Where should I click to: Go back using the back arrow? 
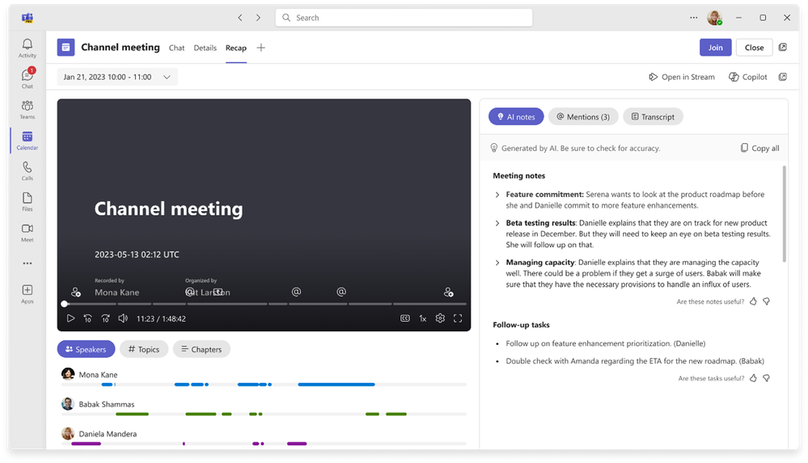point(240,18)
